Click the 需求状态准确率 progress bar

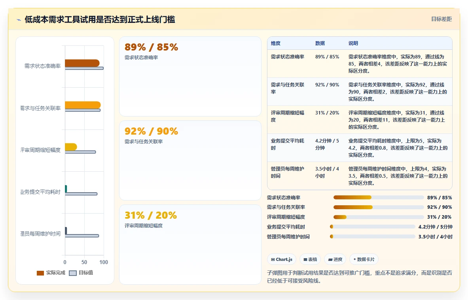(379, 197)
